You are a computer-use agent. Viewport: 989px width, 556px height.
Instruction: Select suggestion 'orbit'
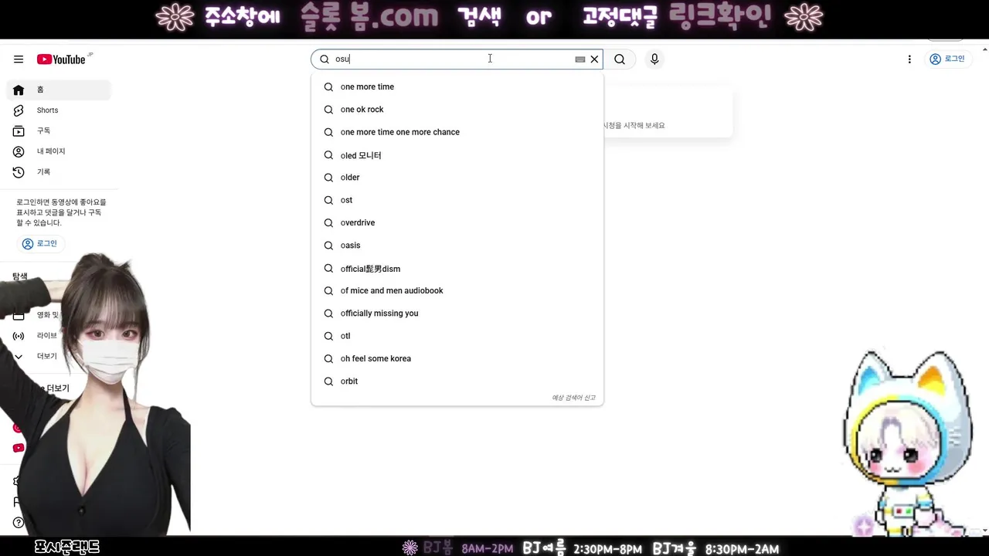click(x=457, y=381)
